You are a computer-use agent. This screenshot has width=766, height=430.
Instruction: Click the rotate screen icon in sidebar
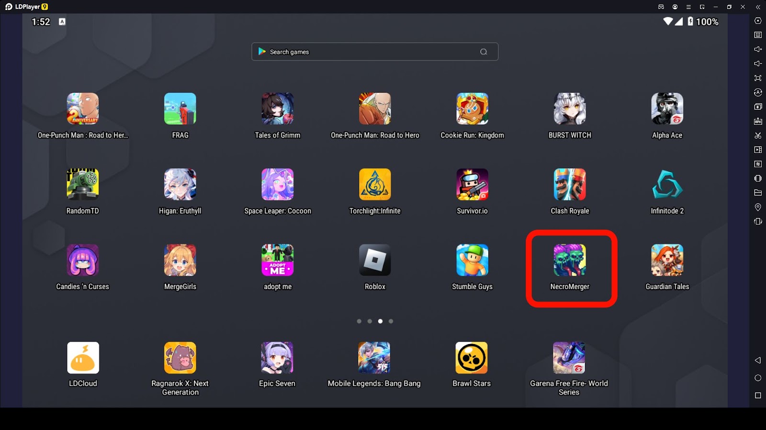point(758,221)
